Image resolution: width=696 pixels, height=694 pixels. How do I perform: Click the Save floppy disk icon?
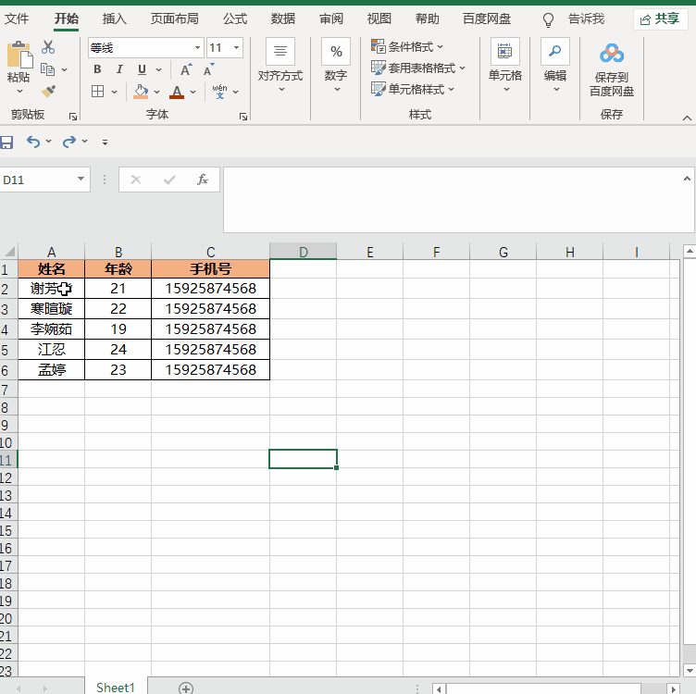(x=6, y=142)
